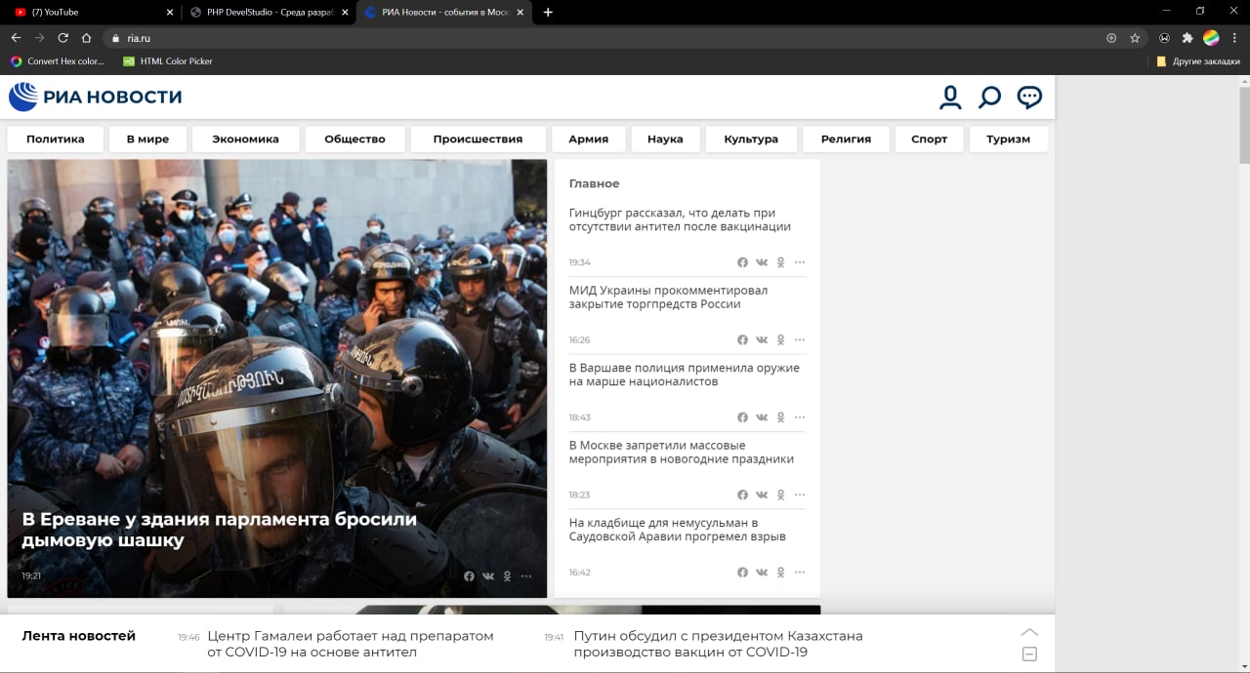The image size is (1250, 673).
Task: Click the РИА Новости logo
Action: [x=95, y=97]
